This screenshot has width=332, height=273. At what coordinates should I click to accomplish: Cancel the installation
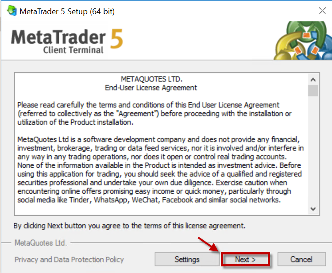pos(301,259)
